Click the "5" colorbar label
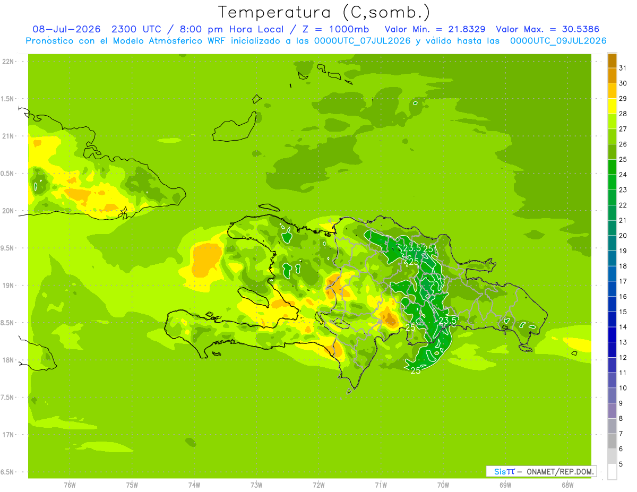The height and width of the screenshot is (492, 637). click(621, 464)
